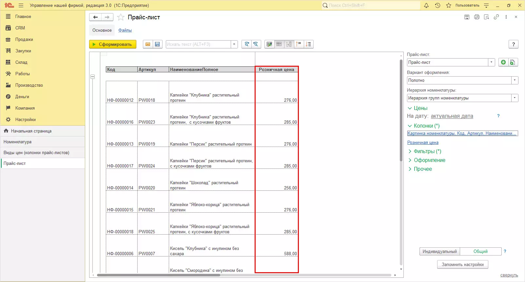The width and height of the screenshot is (525, 282).
Task: Collapse the report row group
Action: pos(92,77)
